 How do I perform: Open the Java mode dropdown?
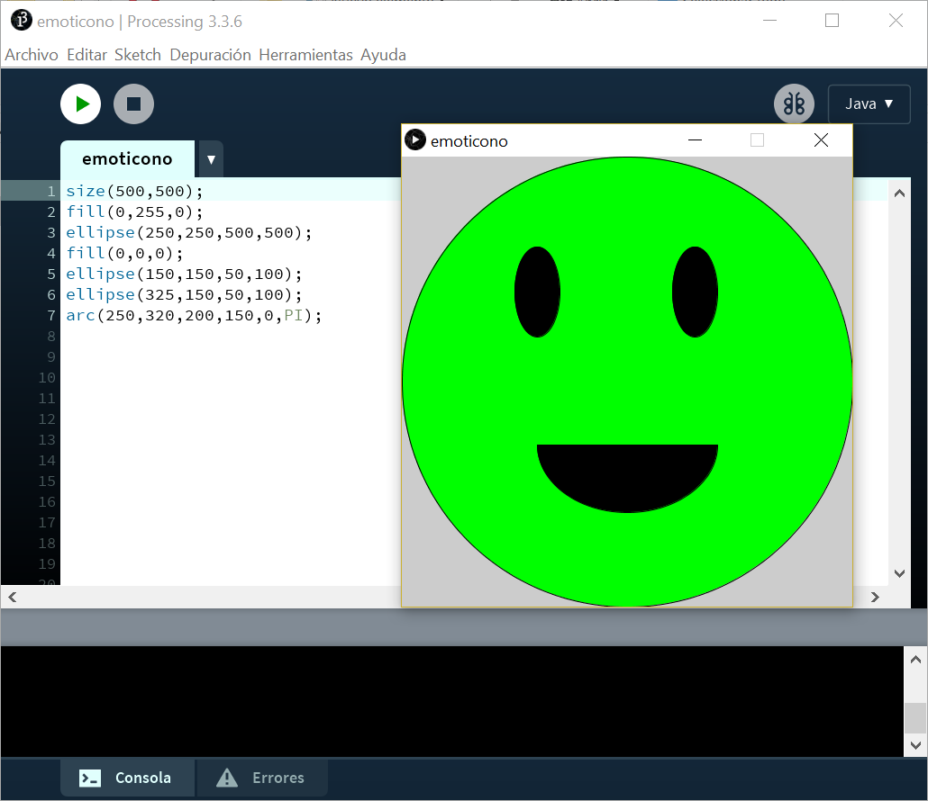(x=869, y=103)
